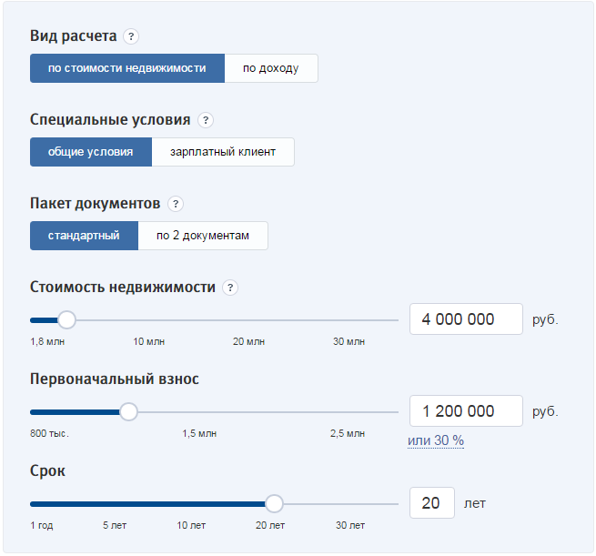This screenshot has height=556, width=596.
Task: Click 1,5 млн down payment label
Action: tap(199, 434)
